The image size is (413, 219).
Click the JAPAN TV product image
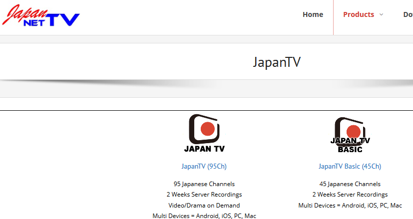point(204,133)
